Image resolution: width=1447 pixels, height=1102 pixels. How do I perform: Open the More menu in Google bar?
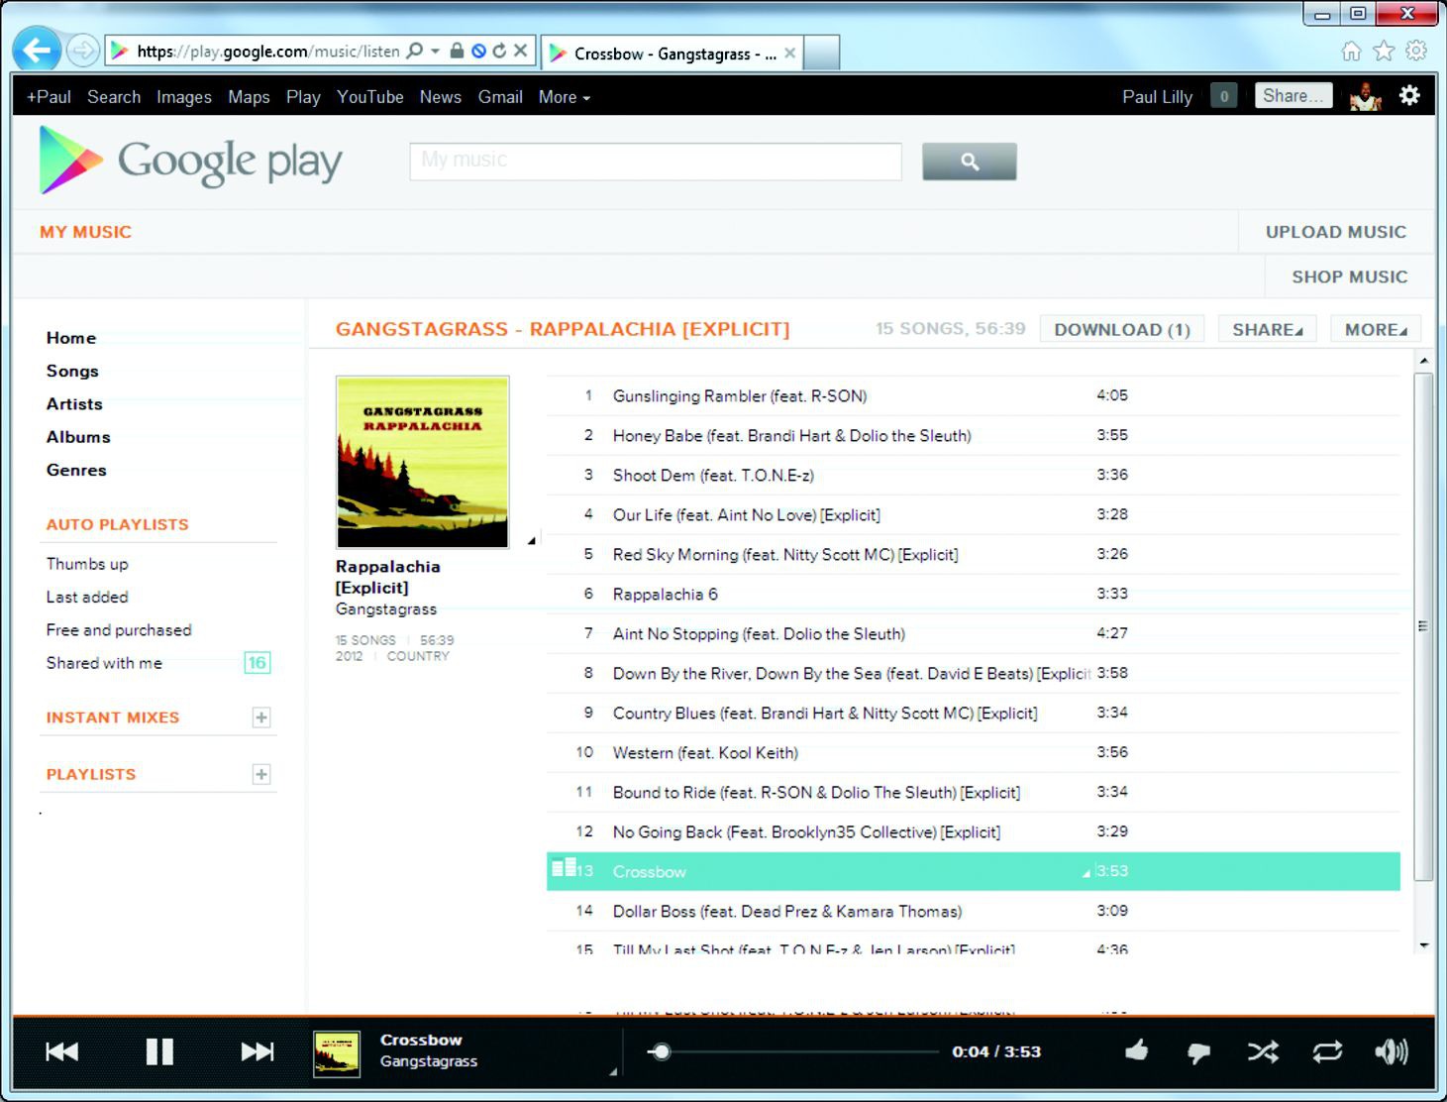pyautogui.click(x=564, y=97)
